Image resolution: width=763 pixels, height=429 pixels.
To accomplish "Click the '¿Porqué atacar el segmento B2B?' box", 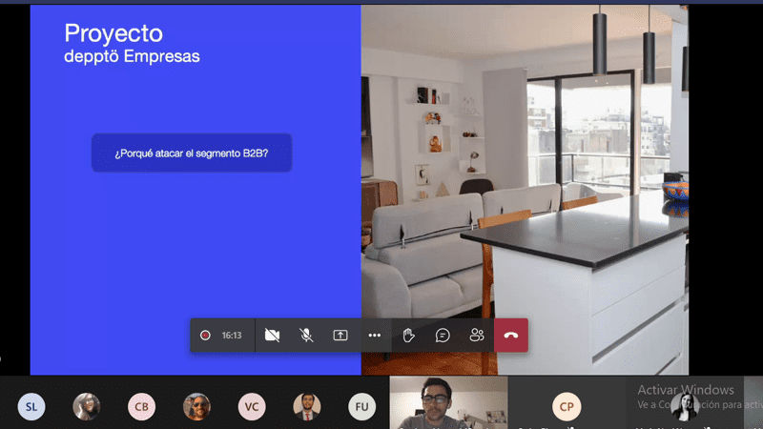I will (192, 153).
